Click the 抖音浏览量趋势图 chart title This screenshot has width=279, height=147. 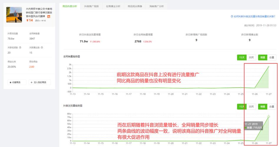[73, 106]
